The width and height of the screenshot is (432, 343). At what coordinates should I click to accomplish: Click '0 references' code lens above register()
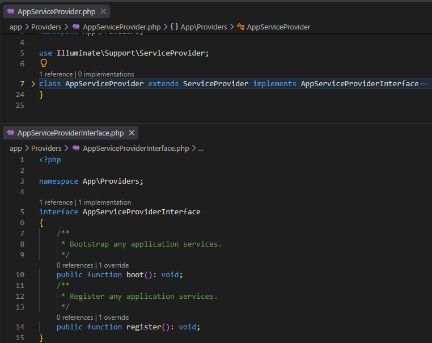(x=75, y=317)
